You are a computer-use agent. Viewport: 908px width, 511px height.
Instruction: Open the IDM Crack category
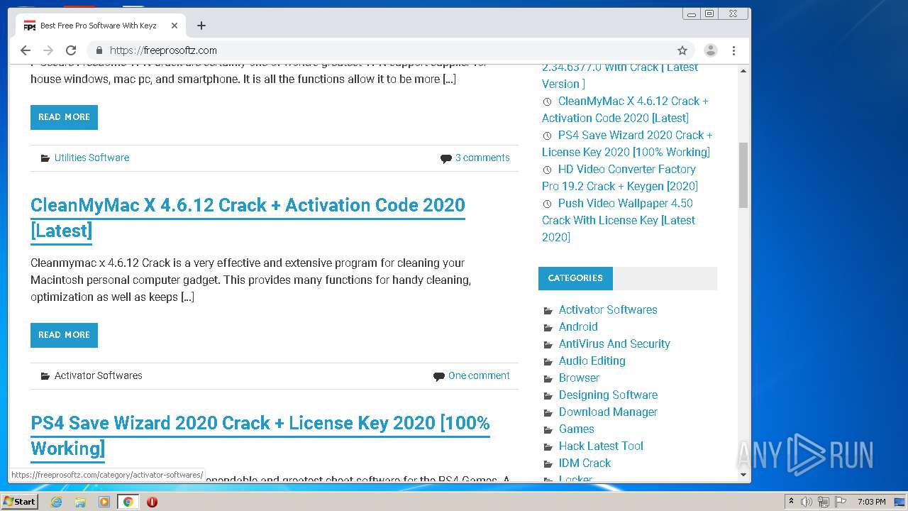click(585, 463)
